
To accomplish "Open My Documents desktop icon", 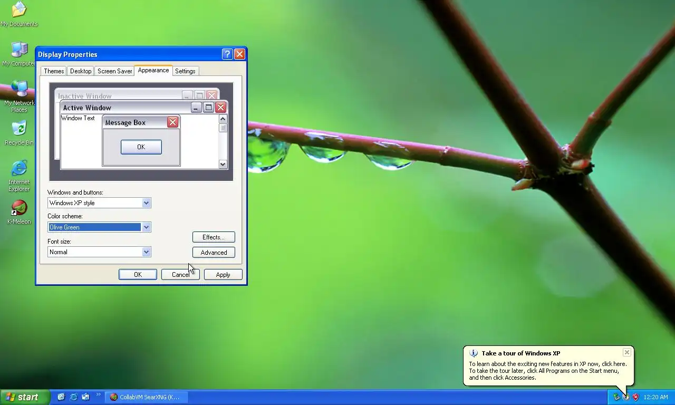I will pyautogui.click(x=19, y=14).
